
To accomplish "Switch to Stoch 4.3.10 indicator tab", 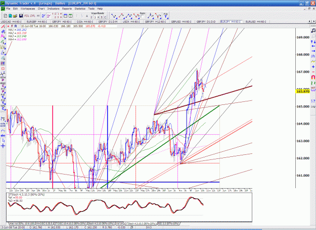I will [x=101, y=223].
